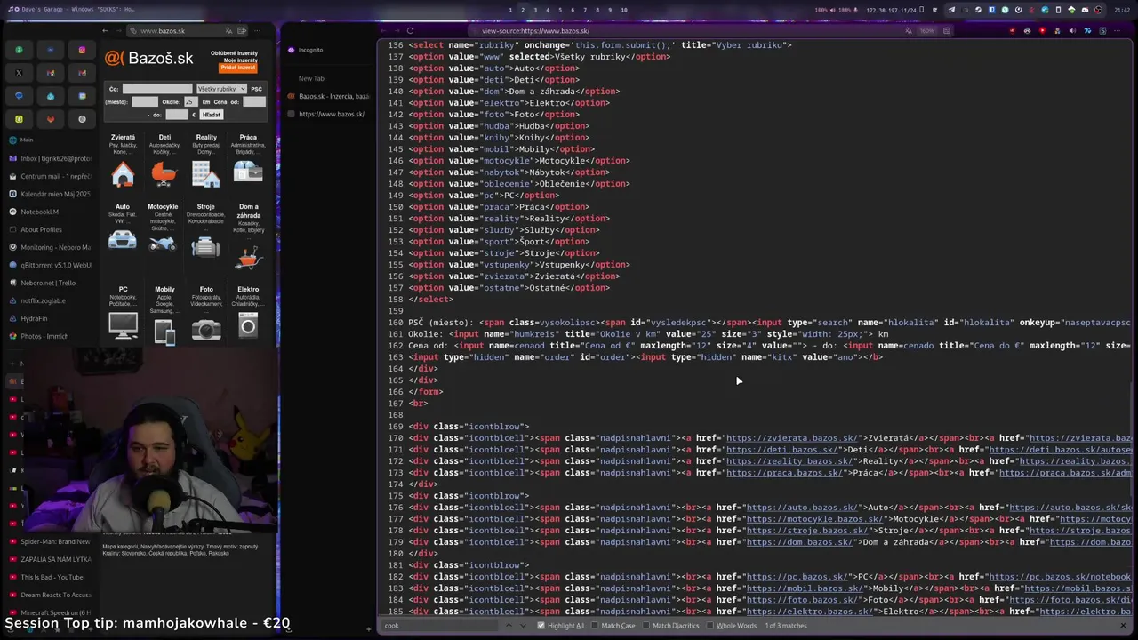Click the Auto blue car category icon
Viewport: 1138px width, 640px height.
tap(123, 240)
